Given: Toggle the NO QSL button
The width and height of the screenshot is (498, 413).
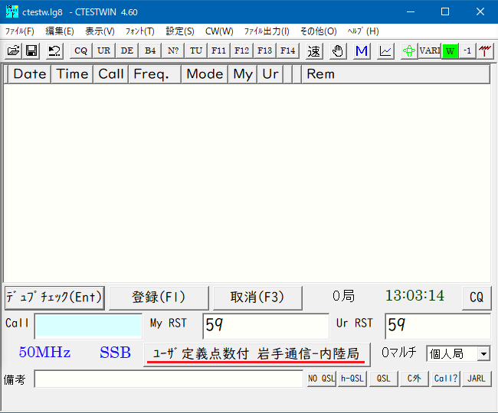Looking at the screenshot, I should (321, 379).
